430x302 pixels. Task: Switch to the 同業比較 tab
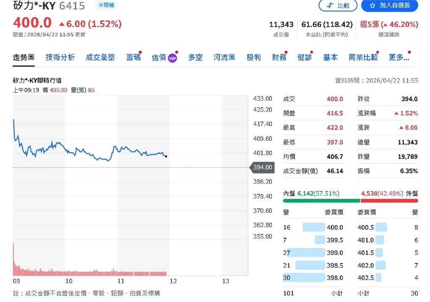(363, 57)
